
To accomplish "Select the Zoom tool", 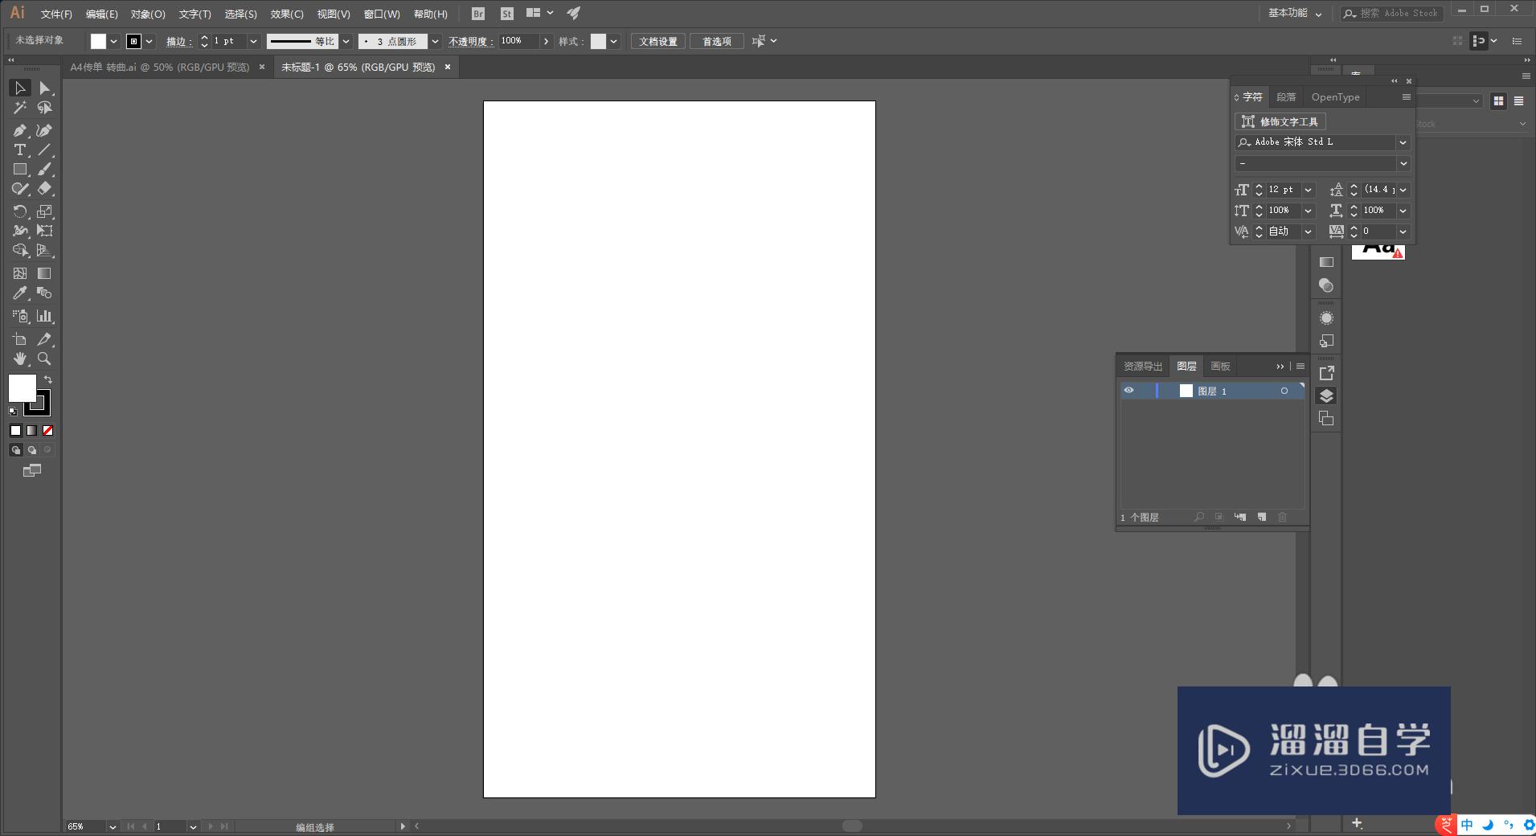I will [45, 359].
